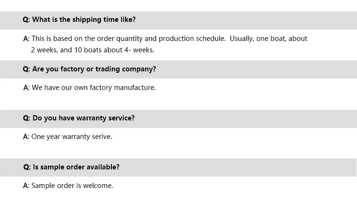Click the answer 'We have our own factory manufacture.'
The image size is (357, 197).
point(94,88)
